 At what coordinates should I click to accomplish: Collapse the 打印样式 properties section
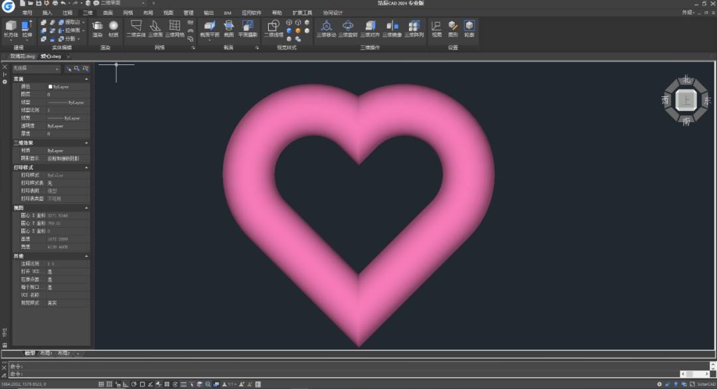86,167
